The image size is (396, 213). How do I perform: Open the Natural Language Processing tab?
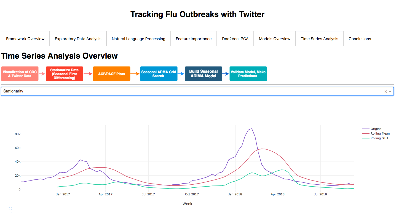[138, 39]
